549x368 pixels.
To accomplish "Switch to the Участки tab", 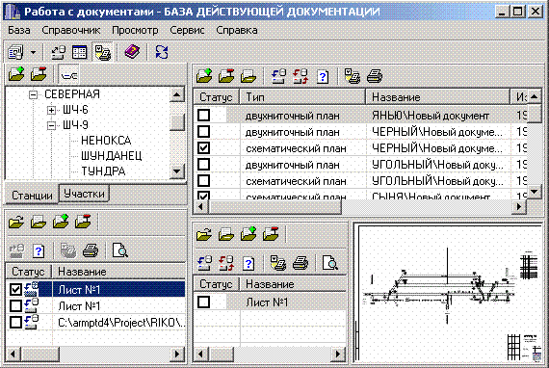I will pyautogui.click(x=84, y=194).
